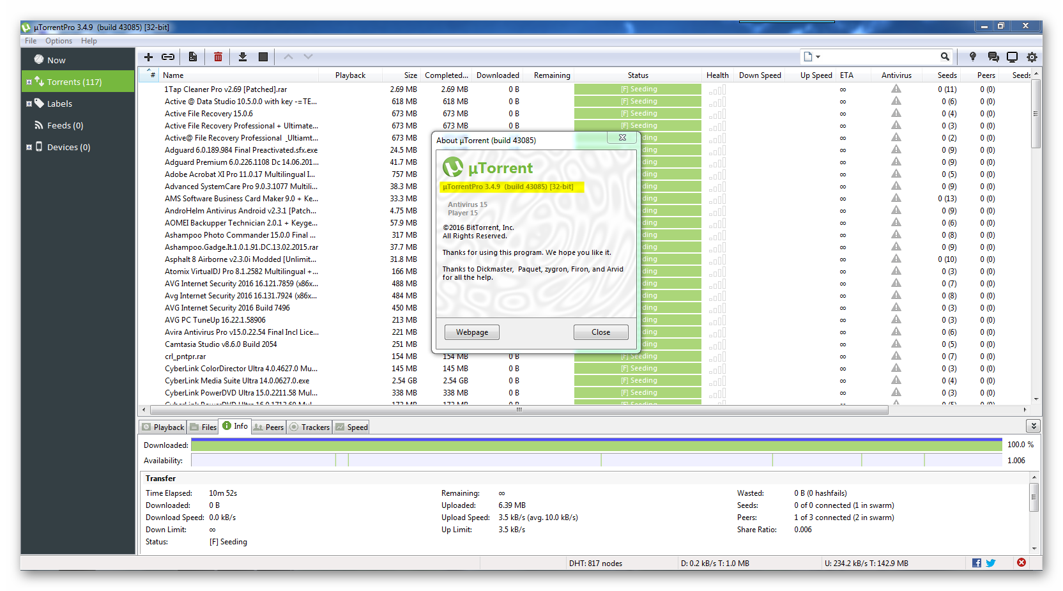
Task: Switch to the Playback tab
Action: coord(163,427)
